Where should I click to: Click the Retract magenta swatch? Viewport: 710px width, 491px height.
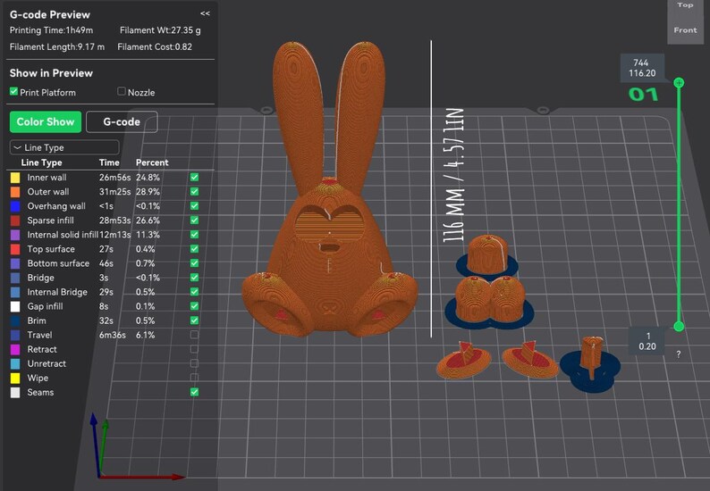[x=15, y=349]
